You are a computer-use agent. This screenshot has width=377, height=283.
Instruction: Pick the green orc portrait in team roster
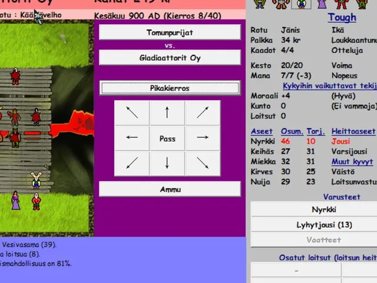point(260,4)
